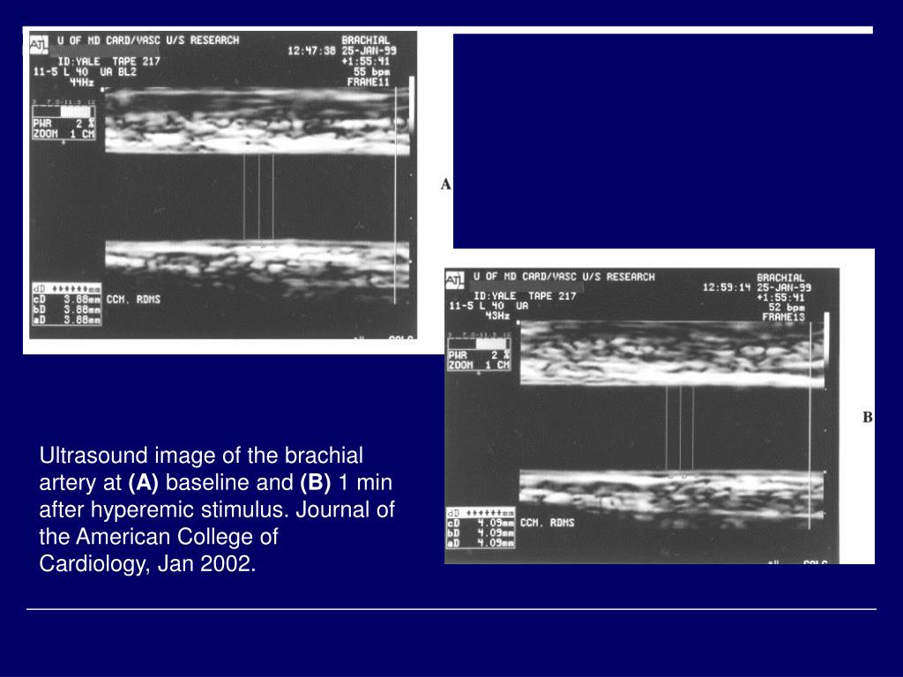Click the 'aD 3.88mm' measurement row

[67, 319]
